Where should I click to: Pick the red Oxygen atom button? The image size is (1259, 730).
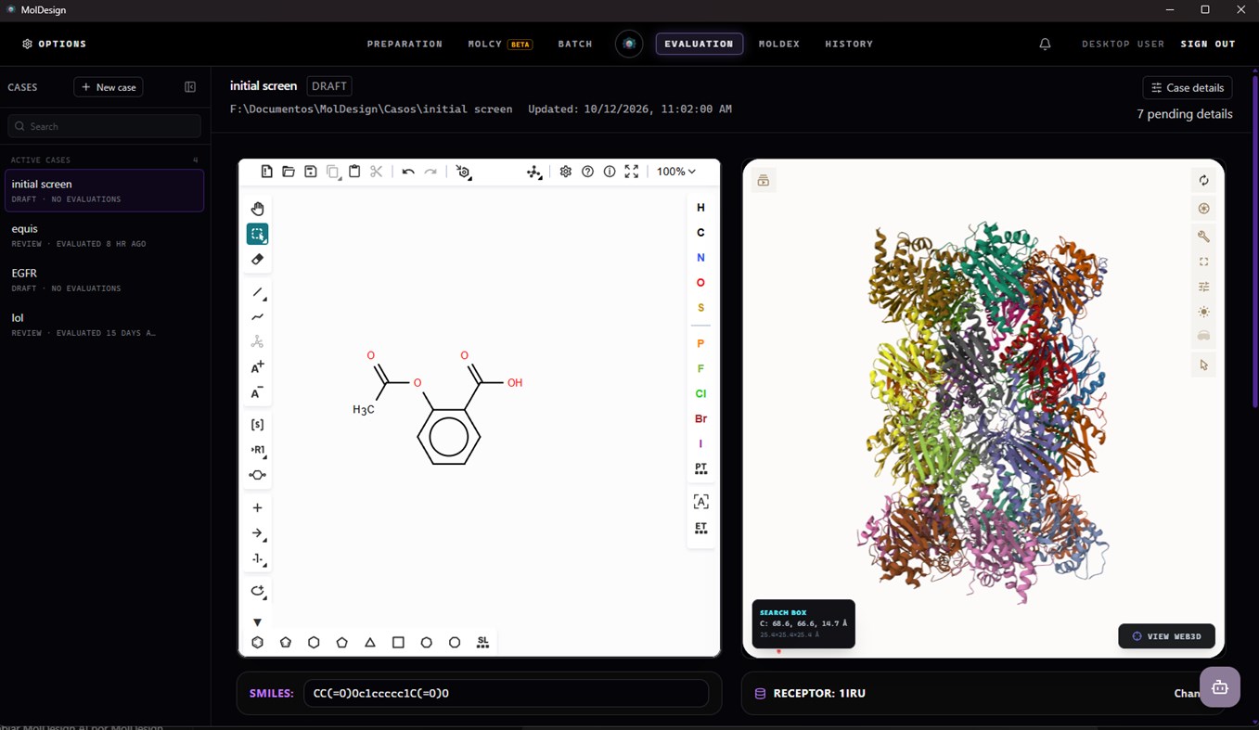(x=701, y=282)
